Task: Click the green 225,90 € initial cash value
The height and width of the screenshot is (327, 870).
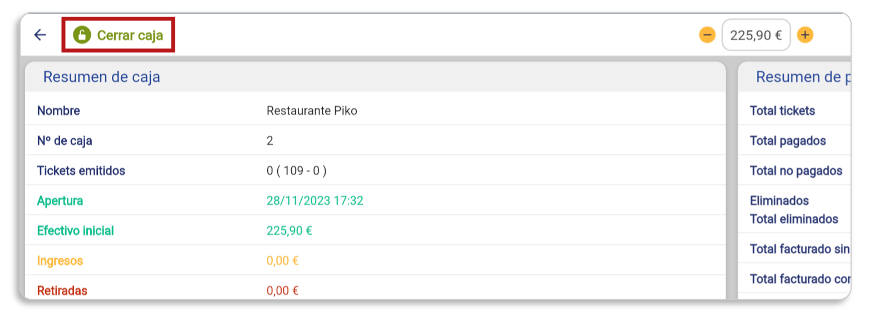Action: point(289,230)
